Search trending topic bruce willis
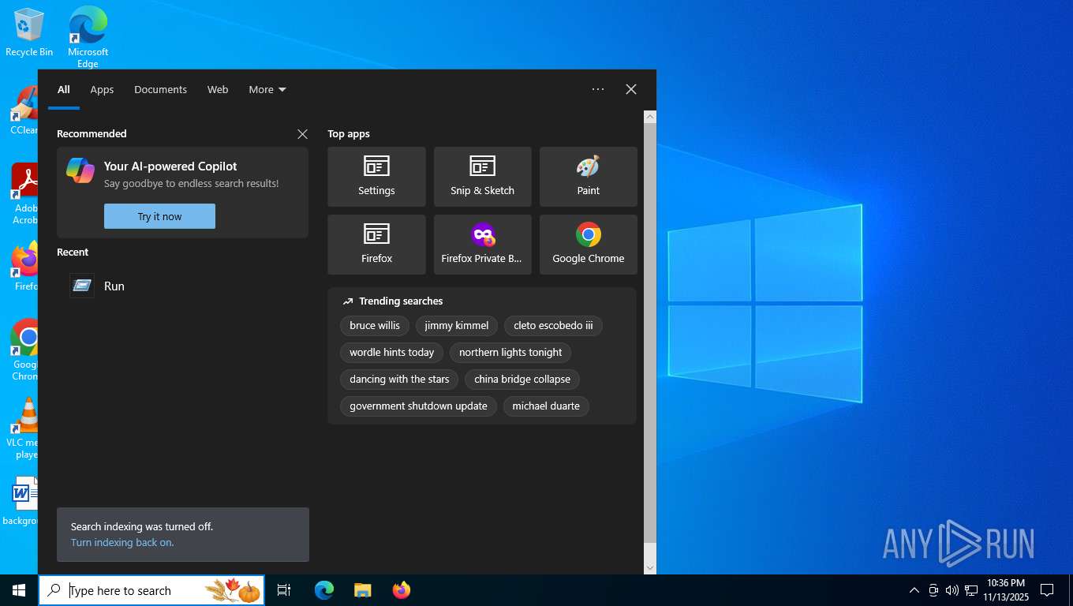Image resolution: width=1073 pixels, height=606 pixels. coord(375,326)
